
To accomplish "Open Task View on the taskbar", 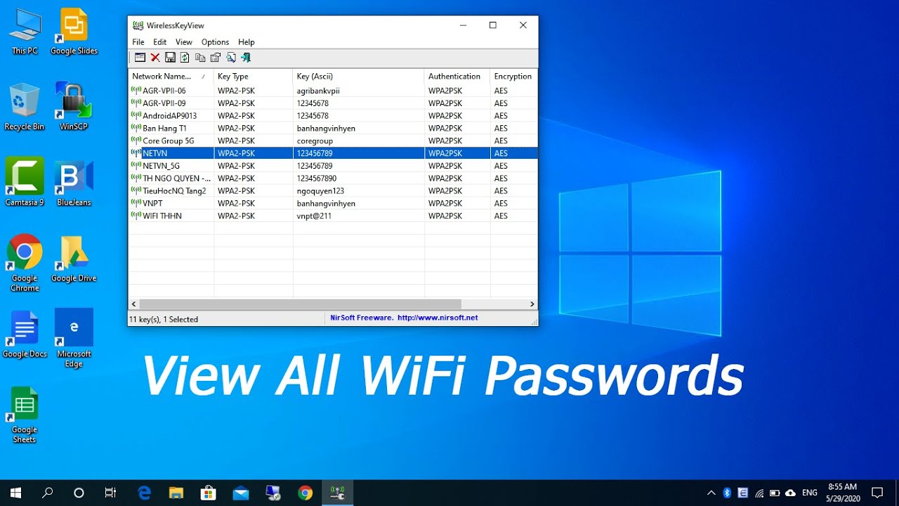I will [x=110, y=493].
